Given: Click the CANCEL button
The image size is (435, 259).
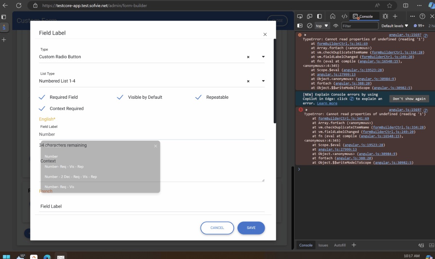Looking at the screenshot, I should (217, 228).
